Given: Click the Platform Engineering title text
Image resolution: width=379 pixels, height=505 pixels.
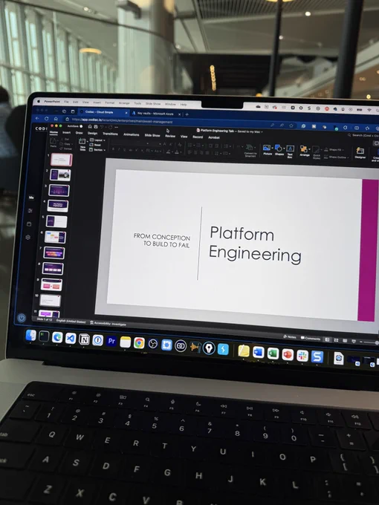Looking at the screenshot, I should (x=255, y=244).
